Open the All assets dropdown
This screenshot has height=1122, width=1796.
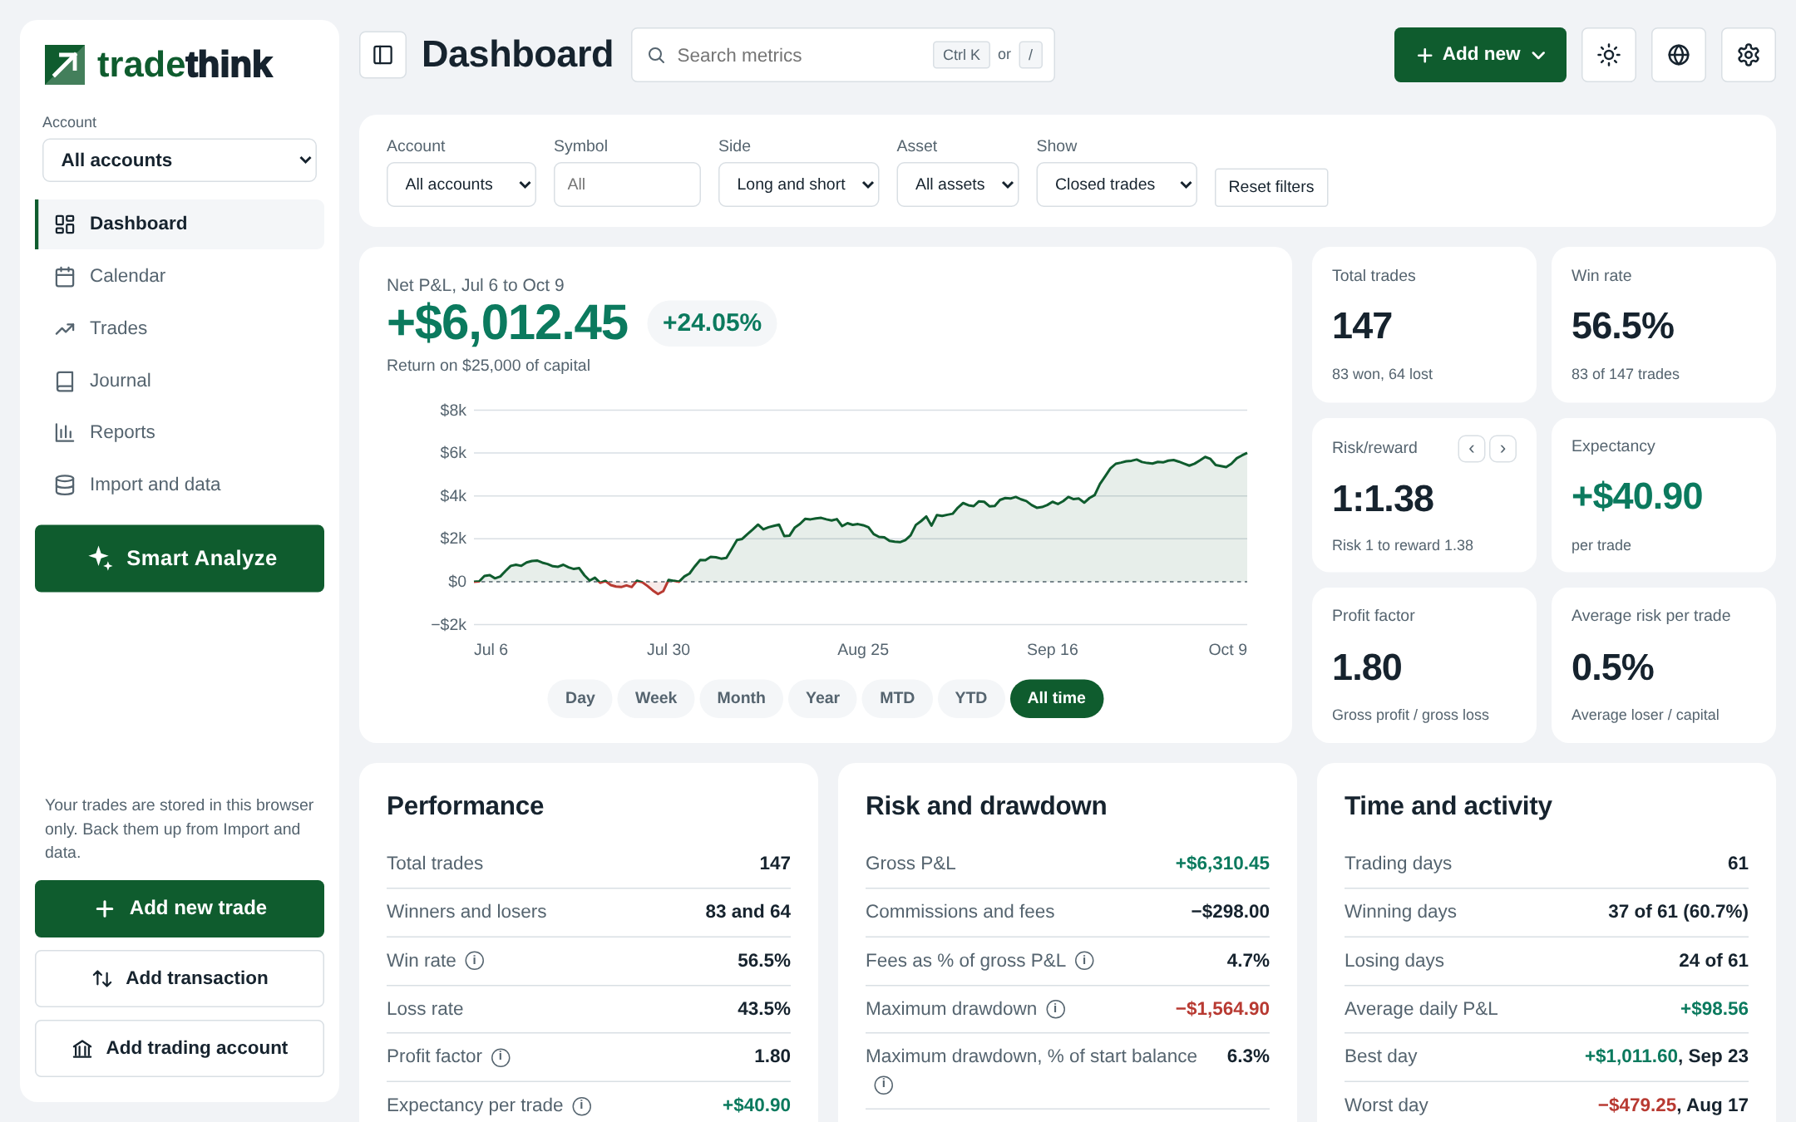958,185
